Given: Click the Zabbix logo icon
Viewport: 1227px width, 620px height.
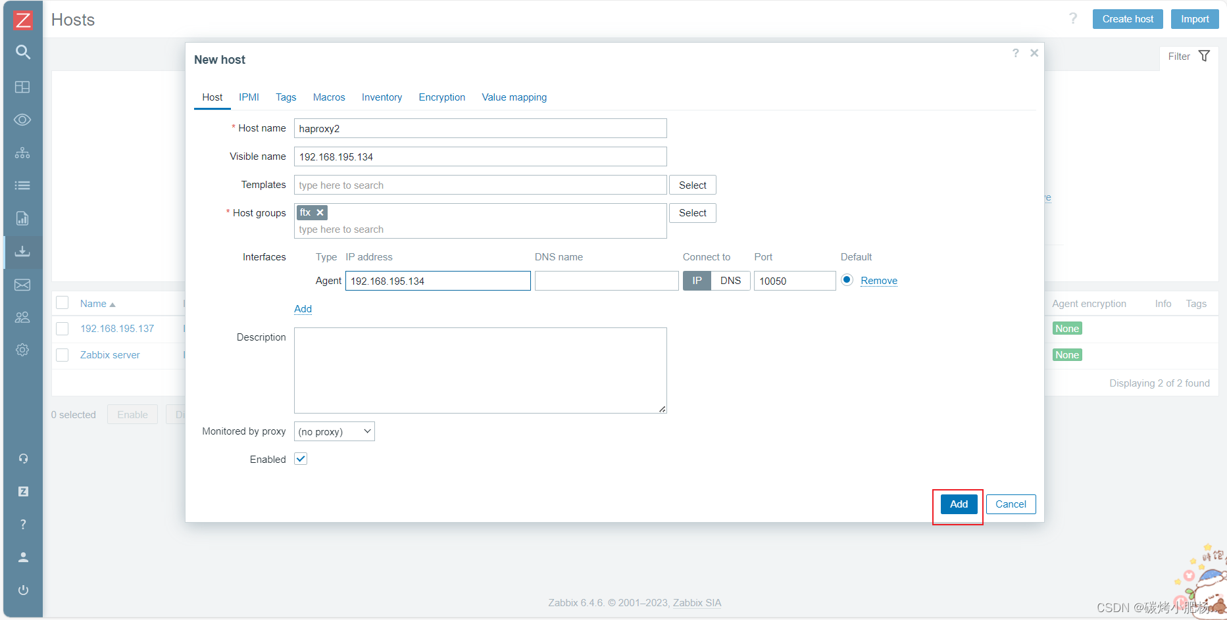Looking at the screenshot, I should pos(23,20).
